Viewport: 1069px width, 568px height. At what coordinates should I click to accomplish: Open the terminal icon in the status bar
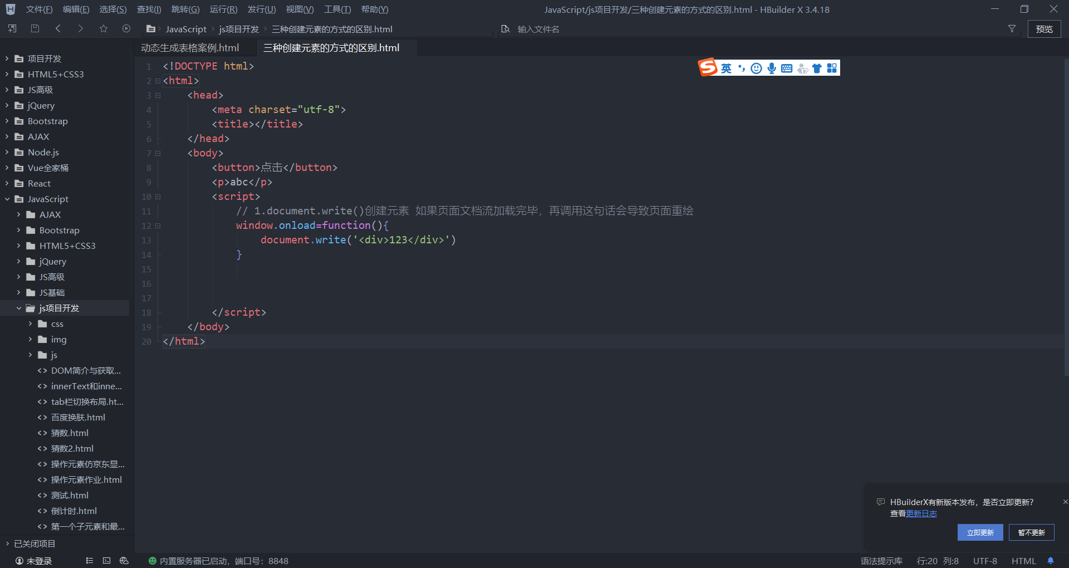(106, 561)
